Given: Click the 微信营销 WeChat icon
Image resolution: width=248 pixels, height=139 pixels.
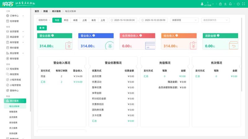Looking at the screenshot, I should coord(7,74).
